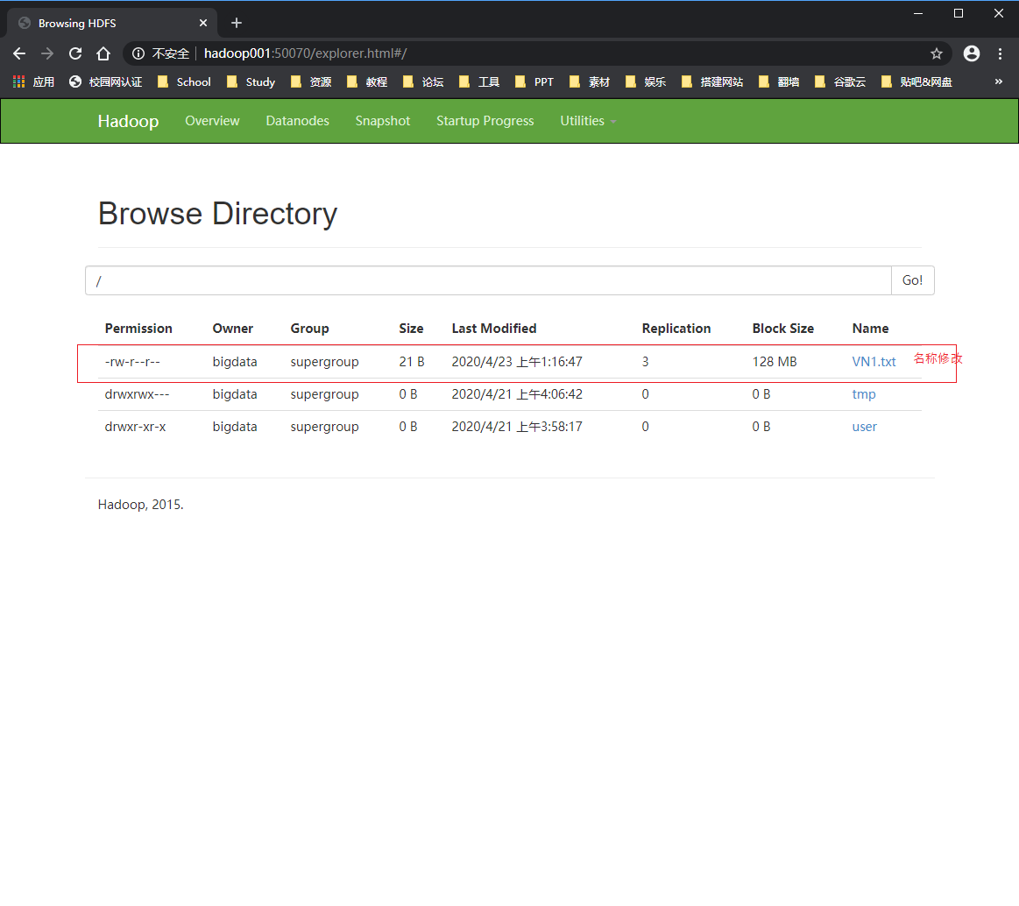Open the Chrome profile avatar

click(x=972, y=53)
